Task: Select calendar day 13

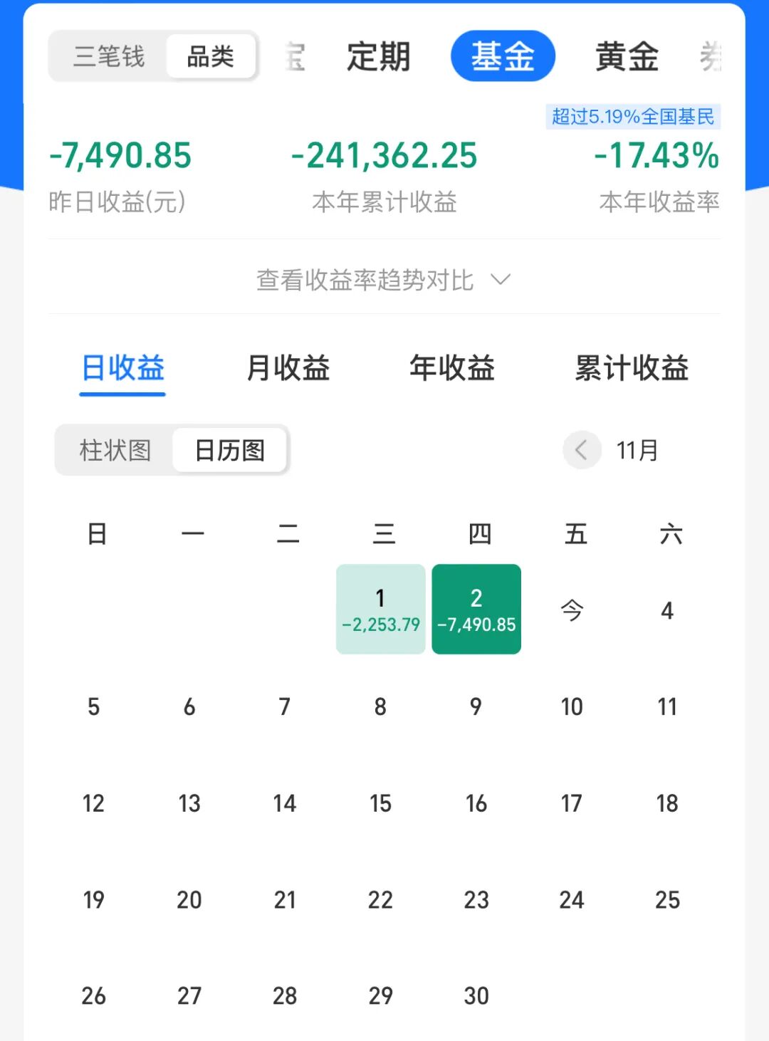Action: click(189, 803)
